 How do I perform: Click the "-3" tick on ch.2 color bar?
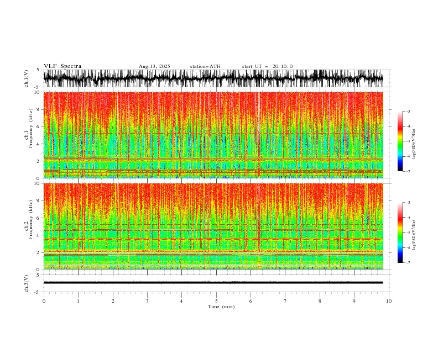point(408,203)
